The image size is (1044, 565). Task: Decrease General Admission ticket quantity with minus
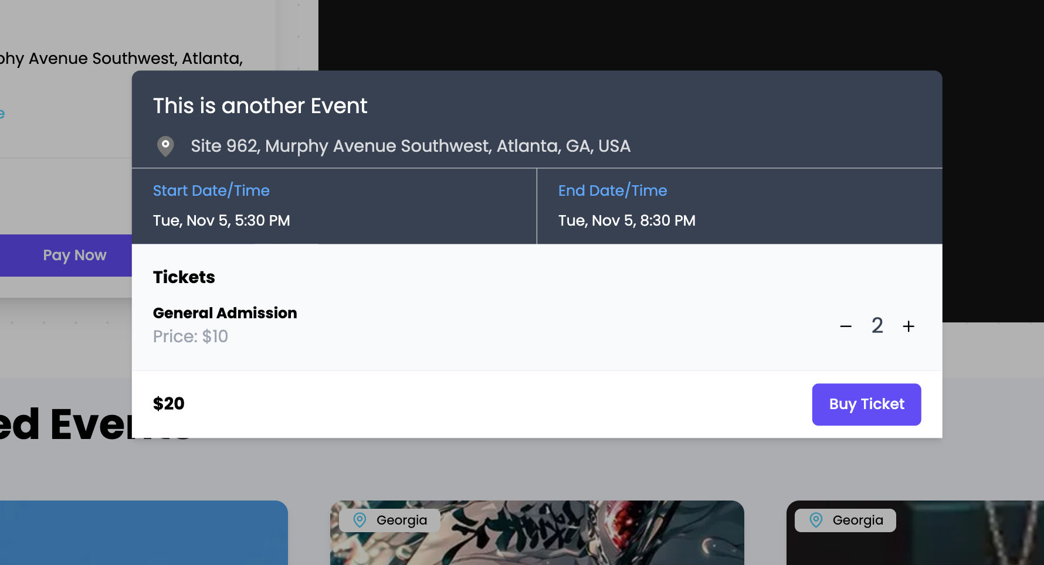(846, 326)
